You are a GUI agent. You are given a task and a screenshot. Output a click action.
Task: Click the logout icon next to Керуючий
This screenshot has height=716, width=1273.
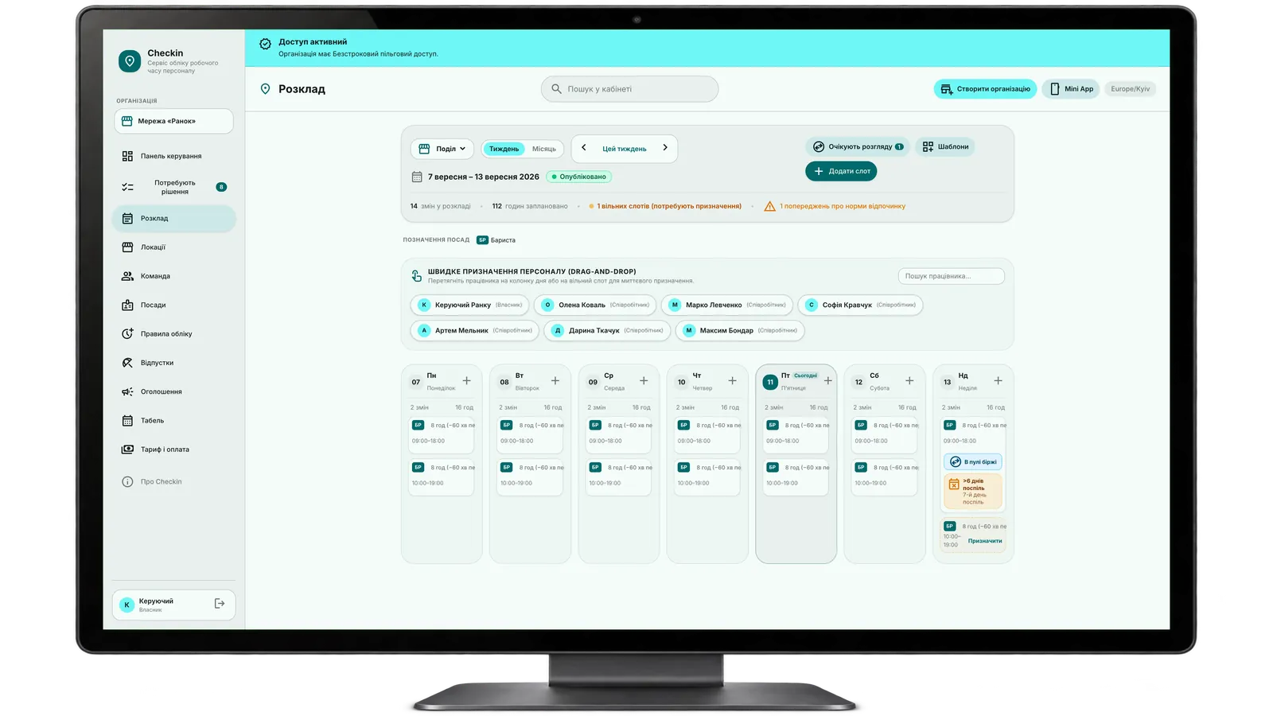click(220, 604)
